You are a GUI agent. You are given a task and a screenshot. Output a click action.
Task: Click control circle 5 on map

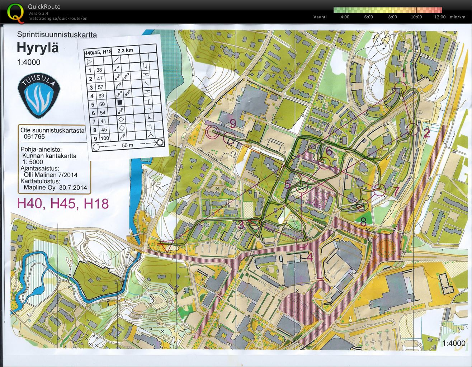301,187
